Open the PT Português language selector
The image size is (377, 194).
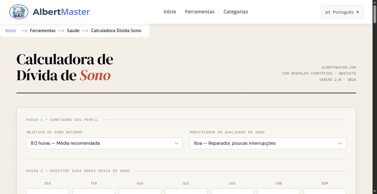(x=342, y=12)
